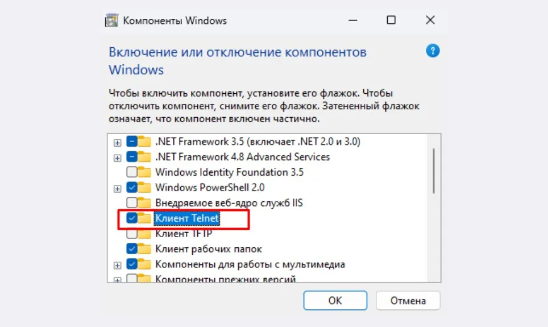Image resolution: width=548 pixels, height=327 pixels.
Task: Uncheck the Клиент Telnet checkbox
Action: (132, 218)
